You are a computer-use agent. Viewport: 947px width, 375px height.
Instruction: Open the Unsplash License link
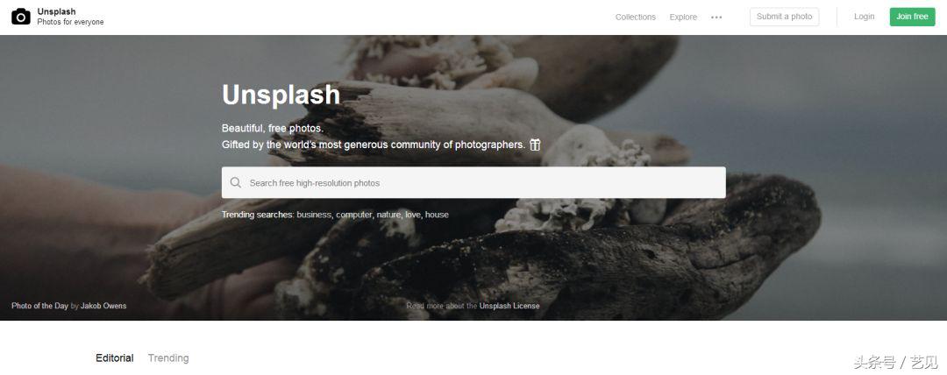pos(509,306)
